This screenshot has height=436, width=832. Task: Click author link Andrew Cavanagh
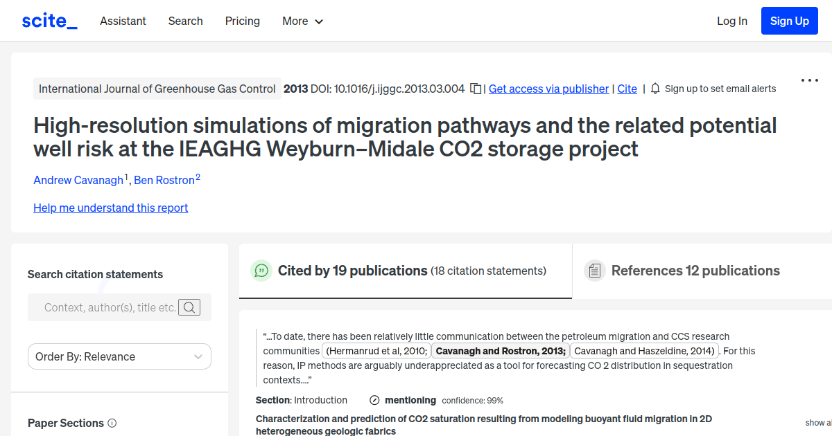click(x=78, y=180)
